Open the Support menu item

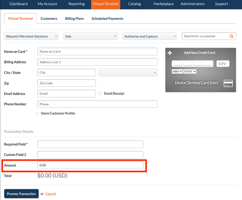coord(221,4)
